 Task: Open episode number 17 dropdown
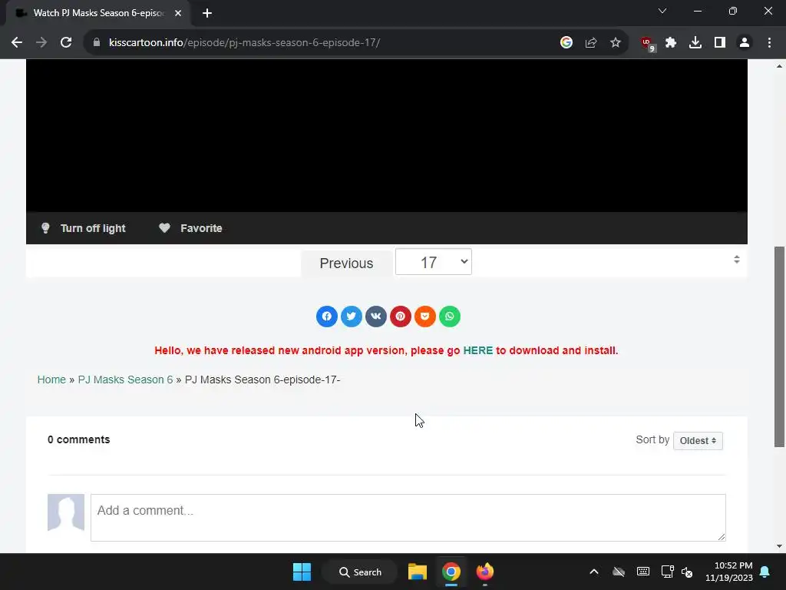(434, 262)
